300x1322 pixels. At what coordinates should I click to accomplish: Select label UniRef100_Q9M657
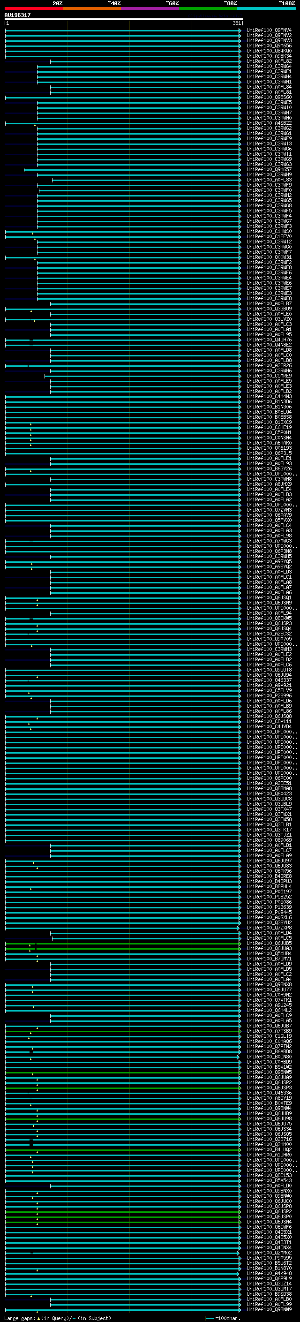point(269,169)
